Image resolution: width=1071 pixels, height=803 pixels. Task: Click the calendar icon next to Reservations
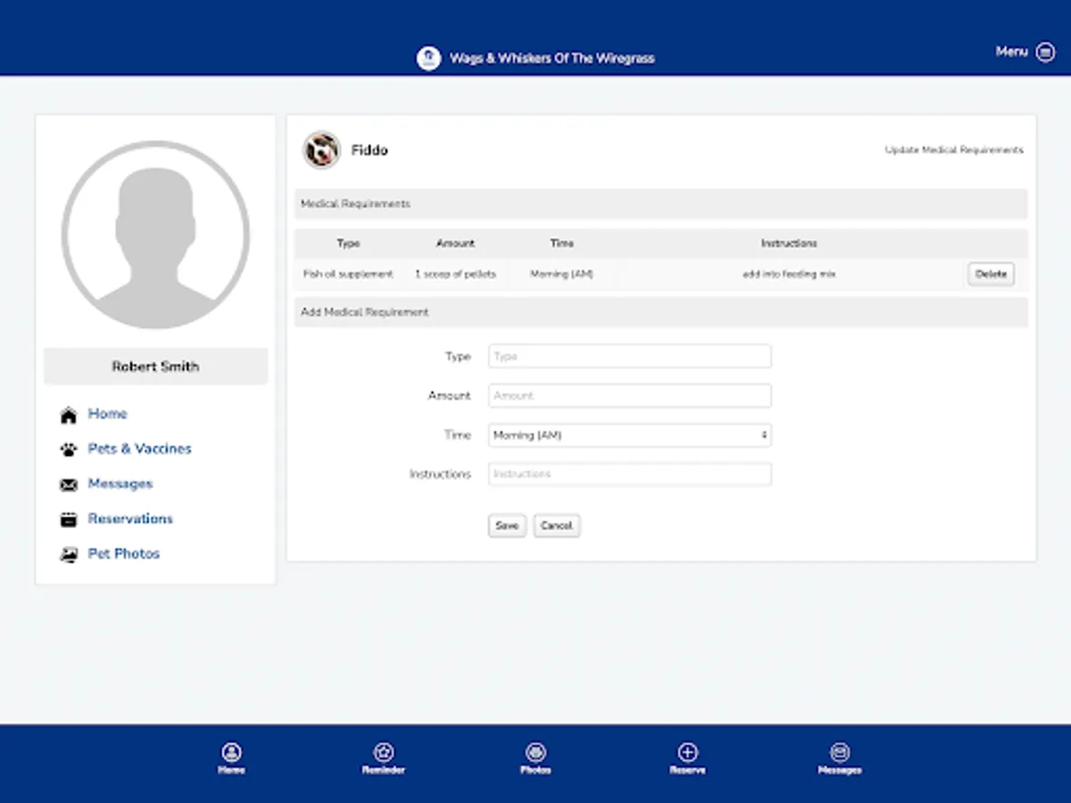point(68,518)
